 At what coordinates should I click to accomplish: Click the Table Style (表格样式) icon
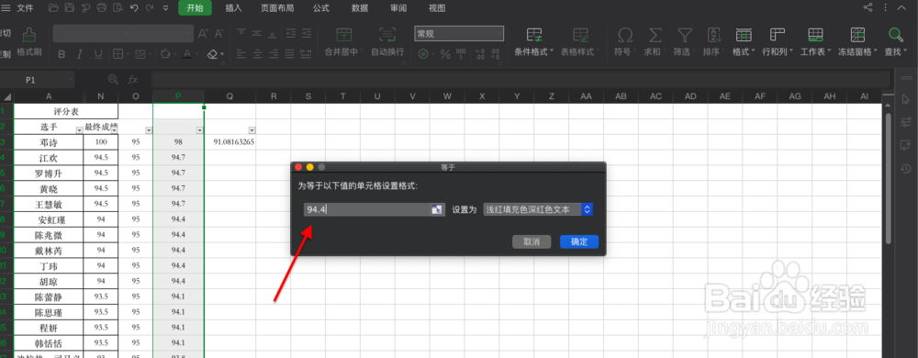coord(581,34)
